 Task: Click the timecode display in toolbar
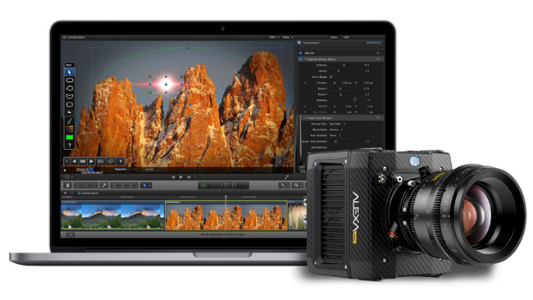[224, 185]
